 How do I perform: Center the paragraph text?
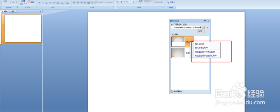click(x=78, y=3)
